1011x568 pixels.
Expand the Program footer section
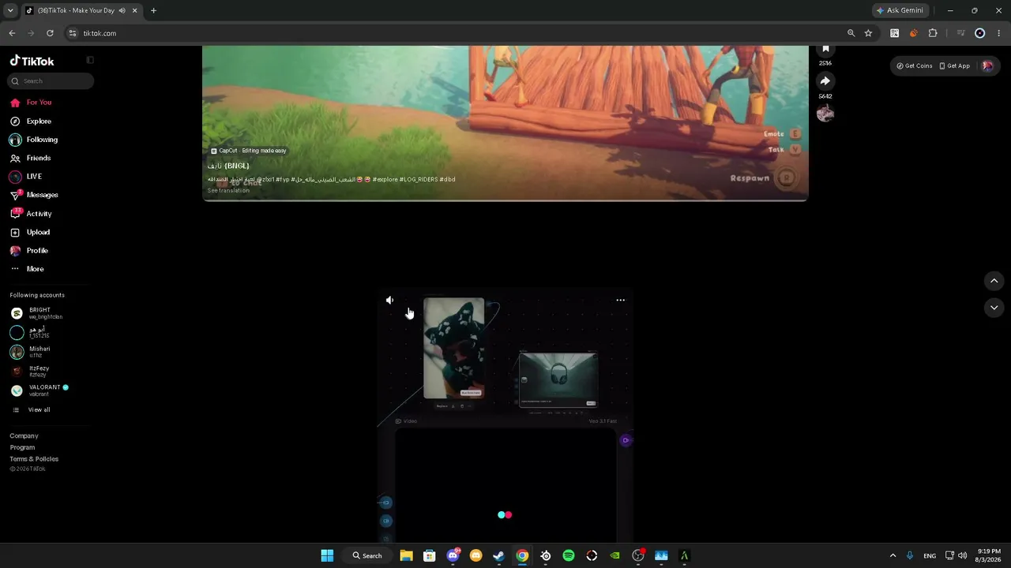[22, 447]
